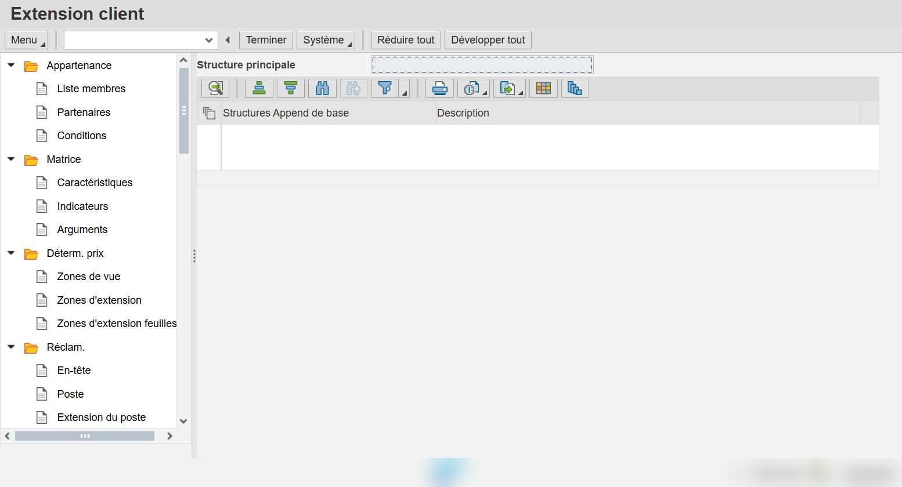Viewport: 902px width, 487px height.
Task: Click the Matrice folder icon
Action: tap(31, 160)
